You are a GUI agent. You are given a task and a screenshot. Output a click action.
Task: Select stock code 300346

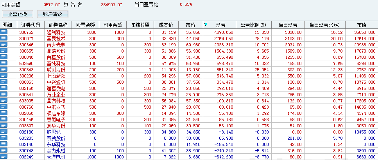coord(27,45)
